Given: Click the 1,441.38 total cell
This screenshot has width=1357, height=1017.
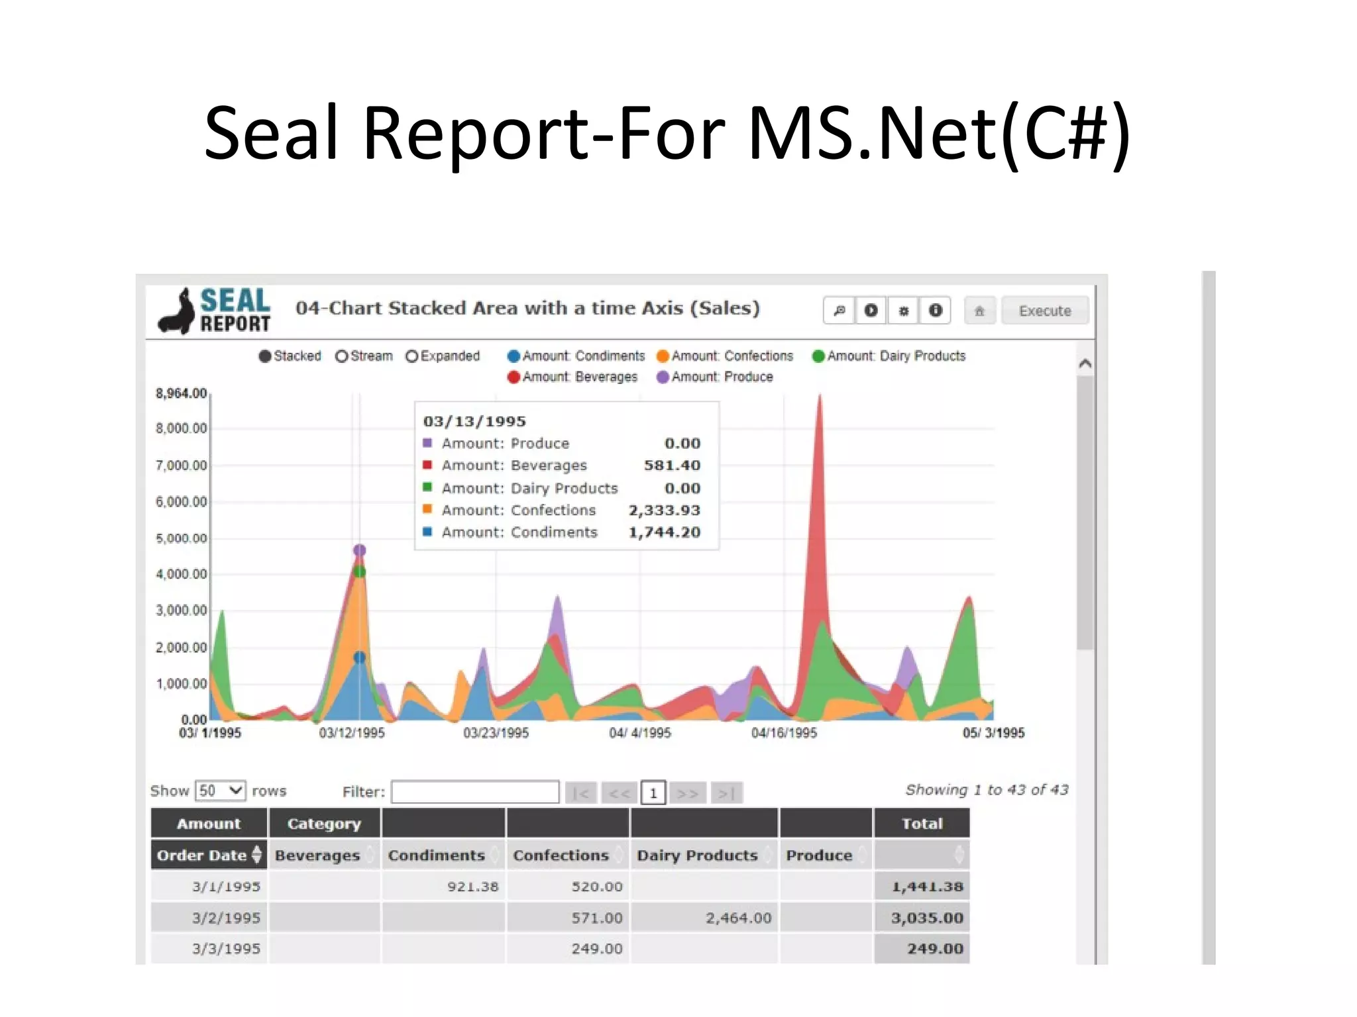Looking at the screenshot, I should (x=922, y=886).
